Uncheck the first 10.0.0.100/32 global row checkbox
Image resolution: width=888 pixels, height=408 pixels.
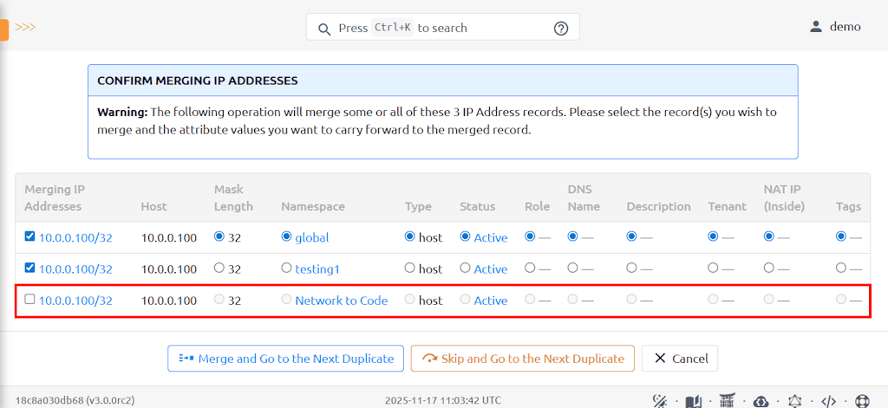tap(30, 236)
